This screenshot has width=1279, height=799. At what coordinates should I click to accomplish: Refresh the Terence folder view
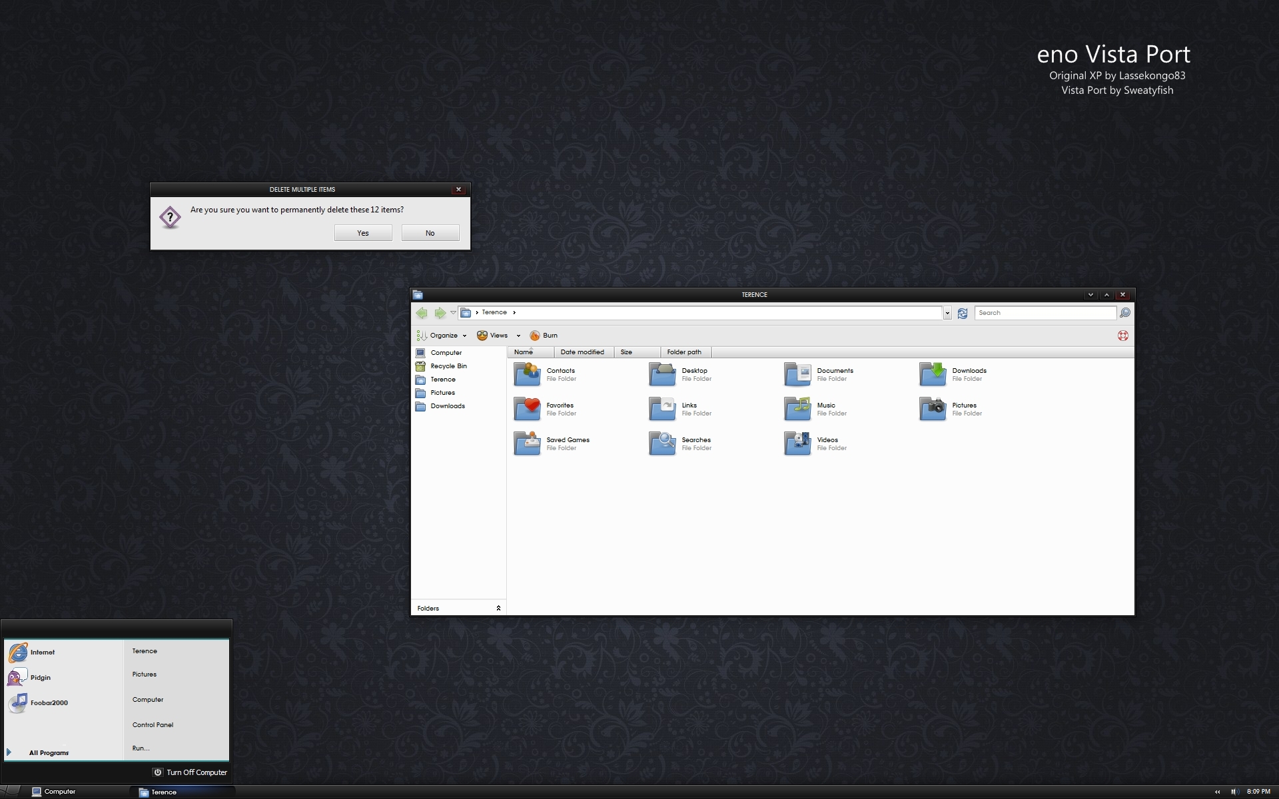(x=963, y=313)
